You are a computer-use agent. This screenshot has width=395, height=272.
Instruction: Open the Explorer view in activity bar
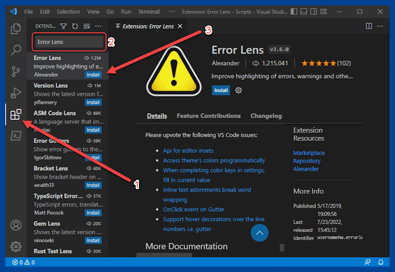point(16,29)
